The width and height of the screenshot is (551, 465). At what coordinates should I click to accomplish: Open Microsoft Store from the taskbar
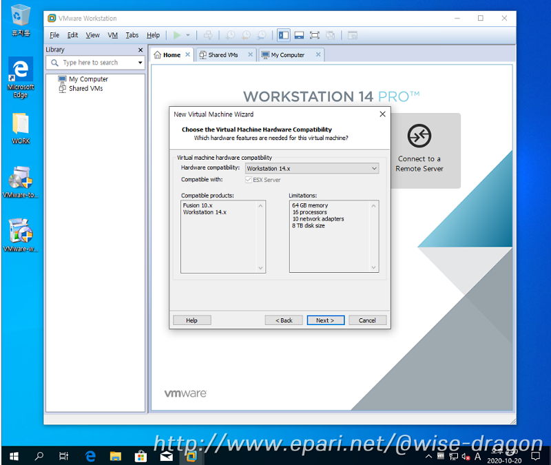(x=141, y=456)
